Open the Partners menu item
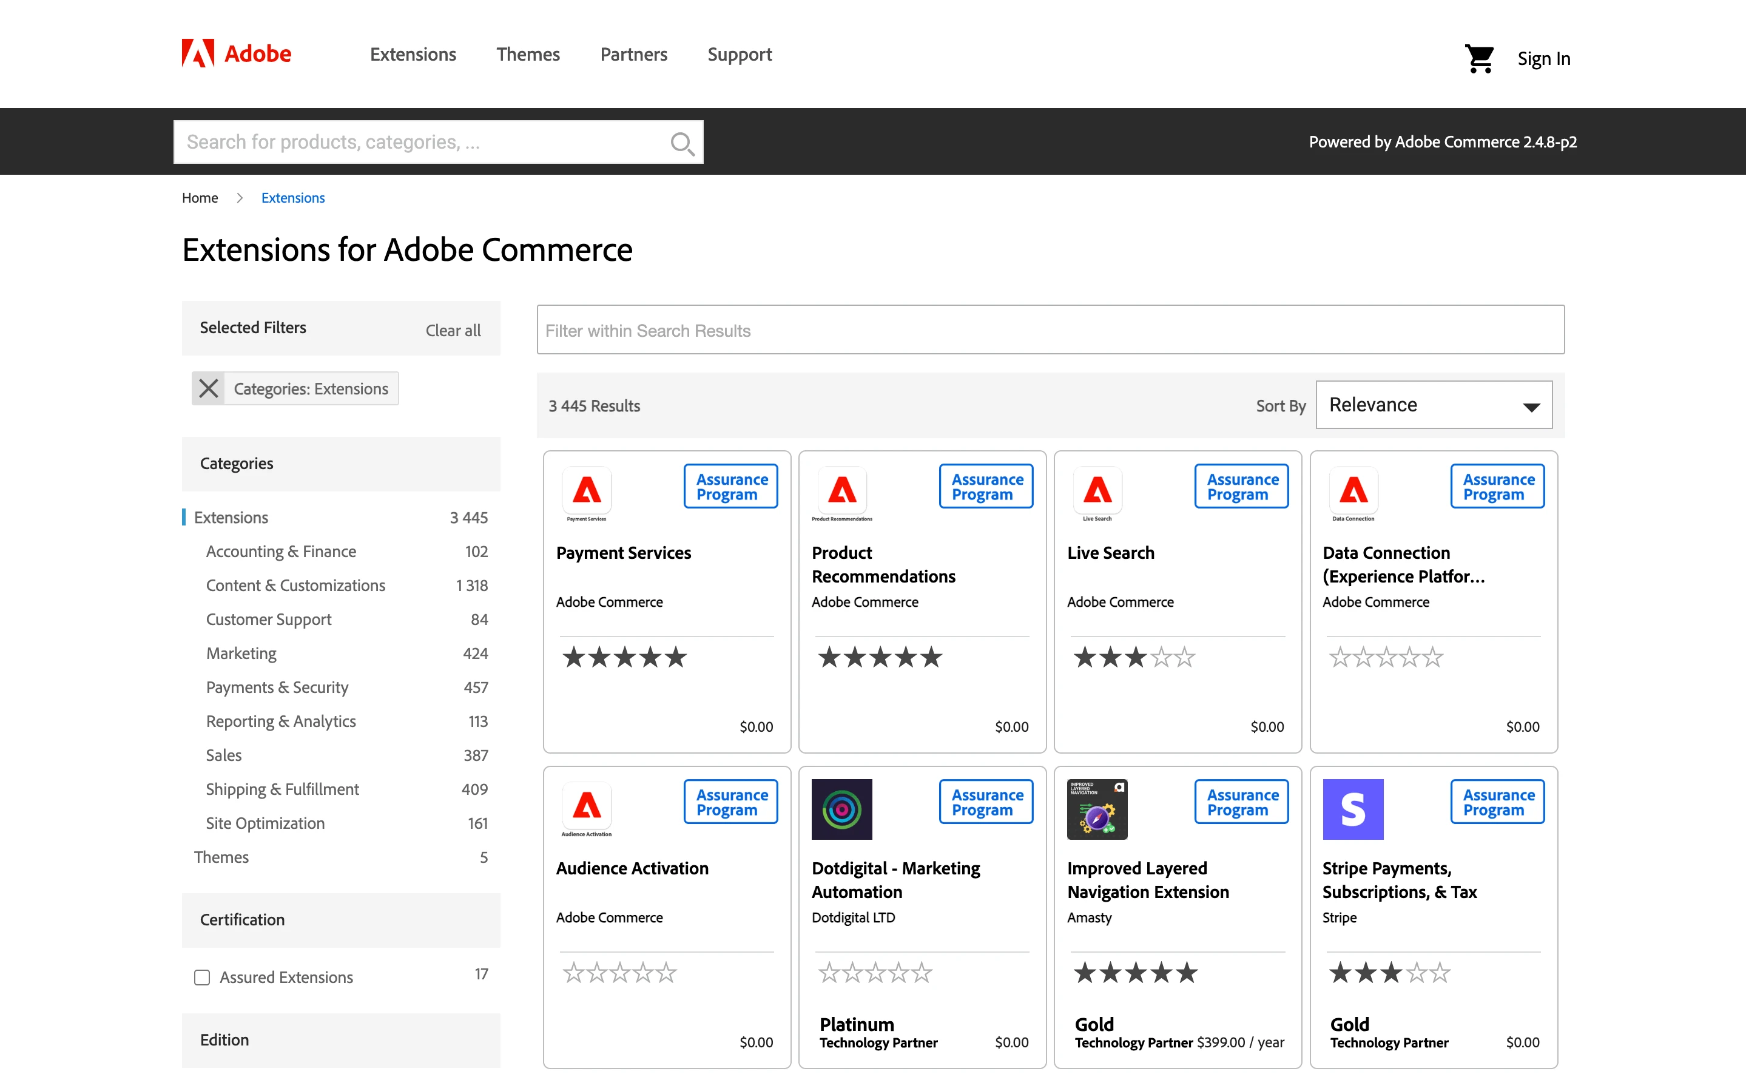Viewport: 1746px width, 1091px height. click(633, 54)
